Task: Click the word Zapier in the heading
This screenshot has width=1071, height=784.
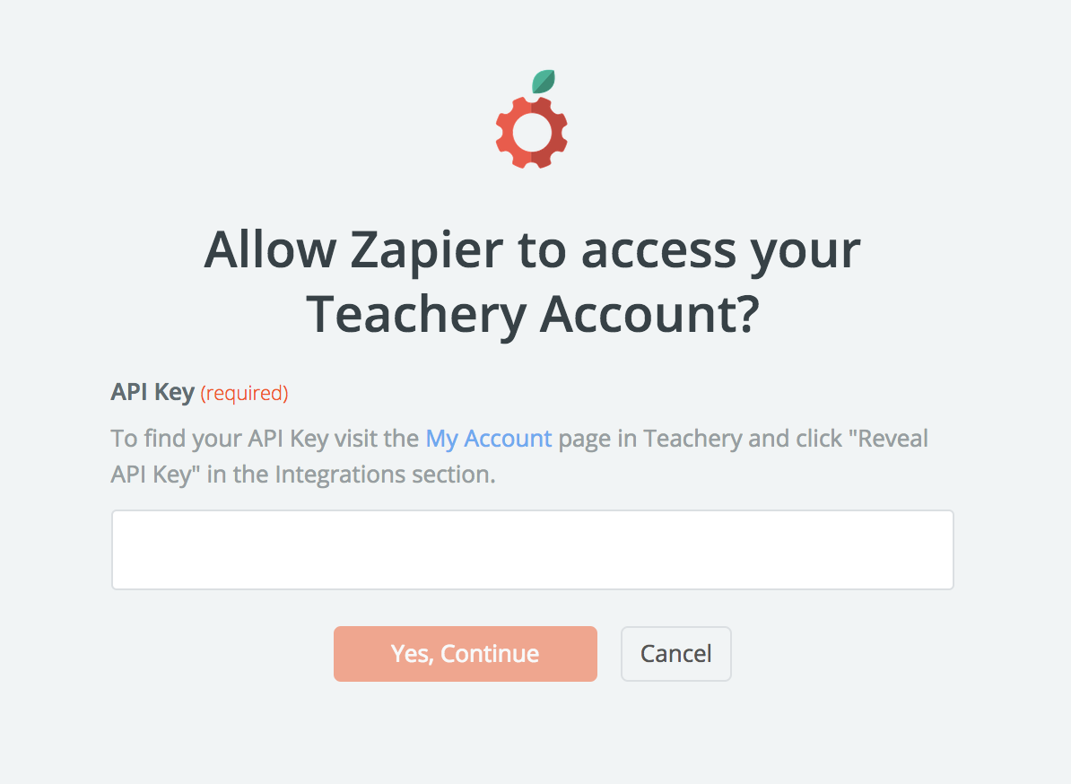Action: 427,250
